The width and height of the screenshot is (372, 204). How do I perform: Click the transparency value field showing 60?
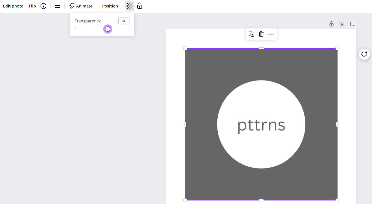124,21
